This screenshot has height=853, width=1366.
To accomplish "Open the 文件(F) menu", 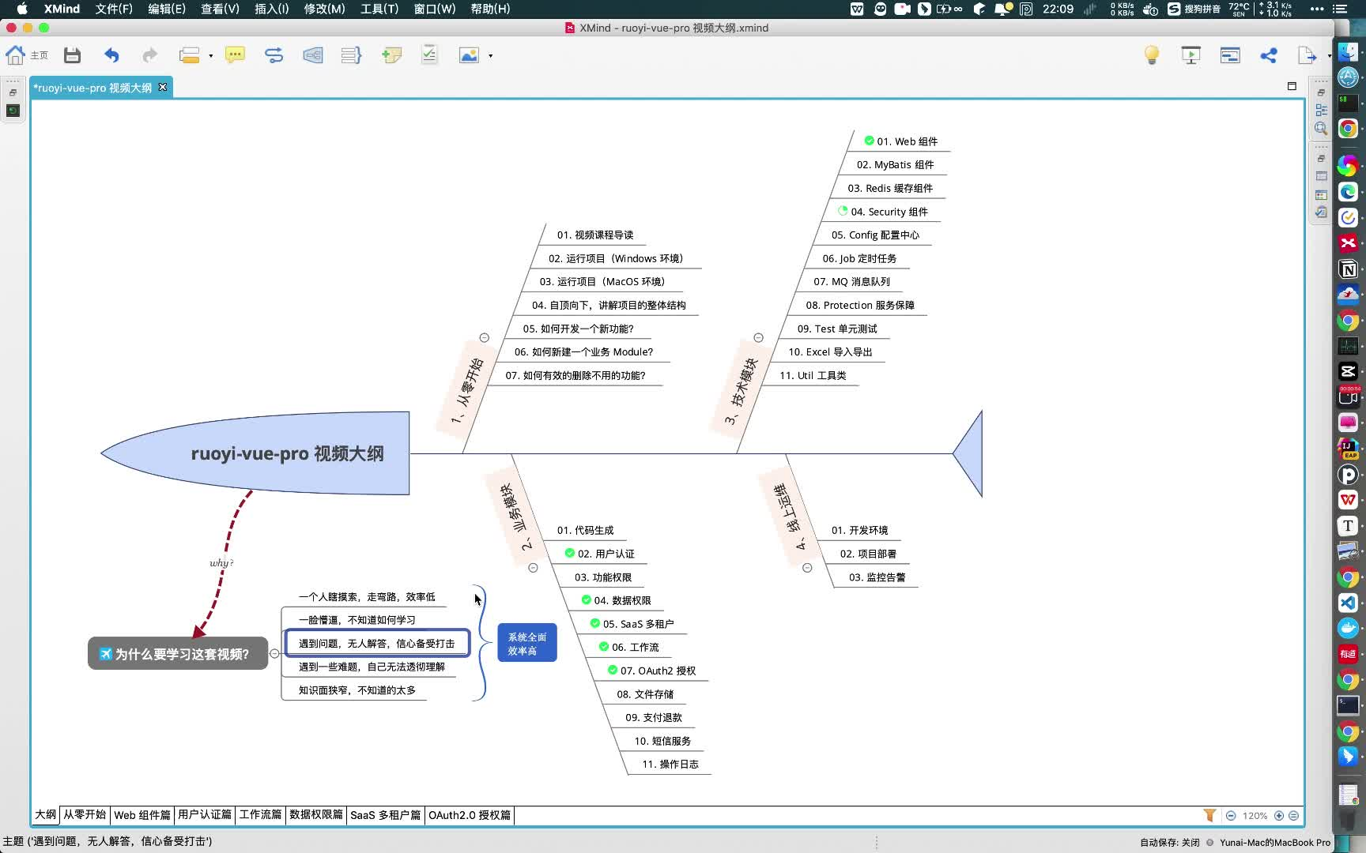I will (x=114, y=9).
